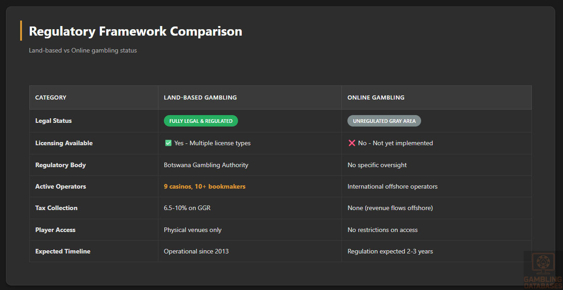Click the Land-based vs Online gambling subtitle
The width and height of the screenshot is (563, 290).
click(83, 50)
